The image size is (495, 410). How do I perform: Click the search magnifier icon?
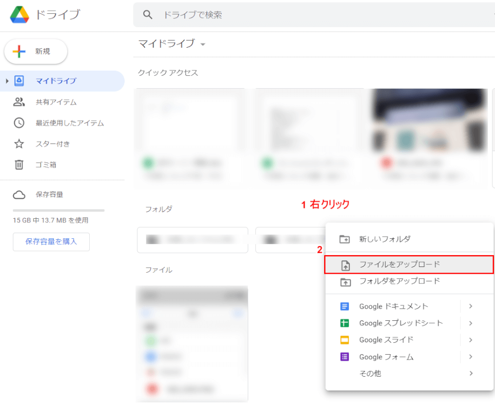coord(148,15)
